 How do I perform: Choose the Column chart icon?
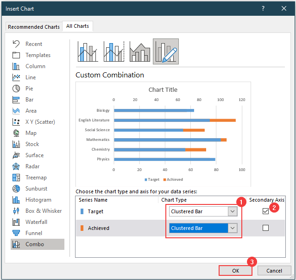tap(16, 66)
